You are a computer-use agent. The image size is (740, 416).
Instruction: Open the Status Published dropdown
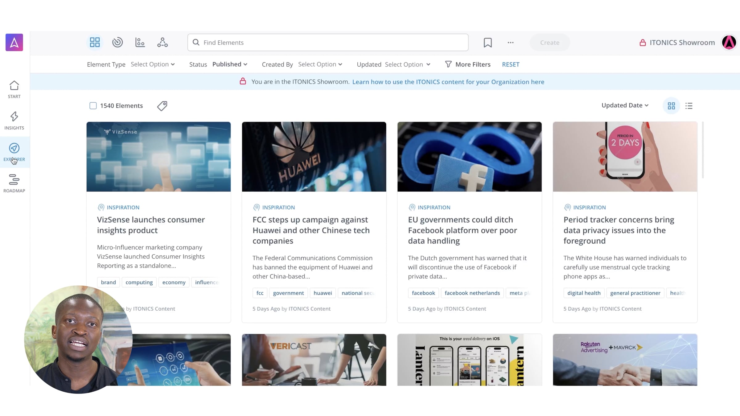230,64
